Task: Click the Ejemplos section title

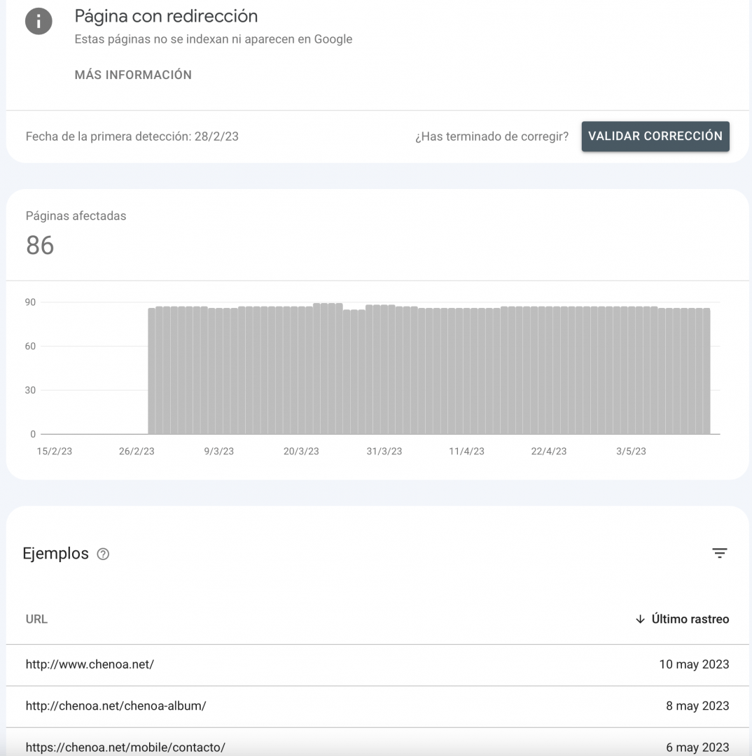Action: [56, 554]
